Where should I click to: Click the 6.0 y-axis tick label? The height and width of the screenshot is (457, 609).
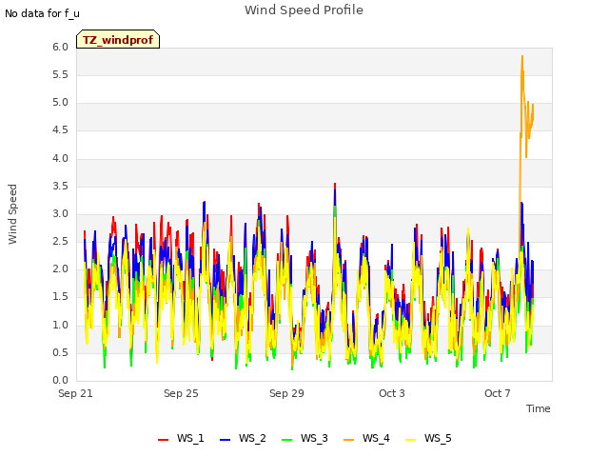[61, 47]
